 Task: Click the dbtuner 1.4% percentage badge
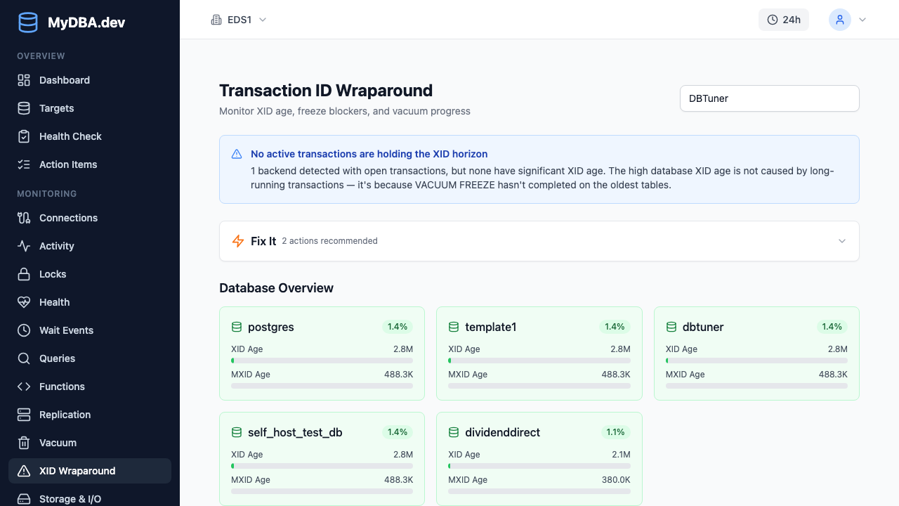coord(832,327)
